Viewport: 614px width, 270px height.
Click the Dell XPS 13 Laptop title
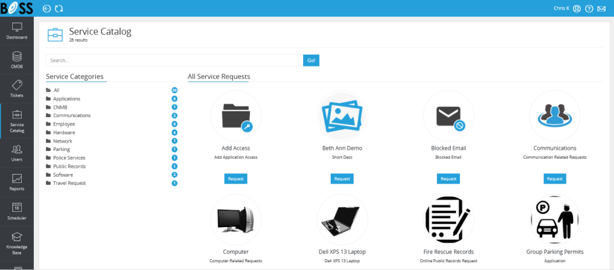point(342,251)
